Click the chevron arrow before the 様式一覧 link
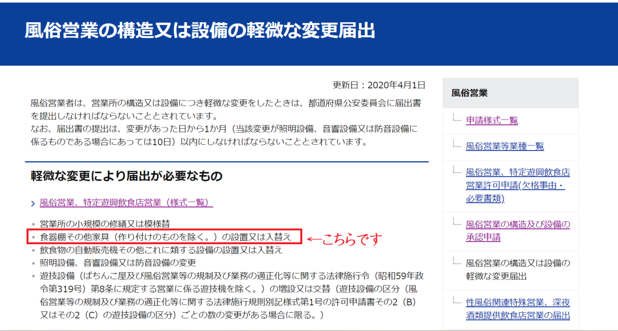The height and width of the screenshot is (331, 618). pos(32,204)
